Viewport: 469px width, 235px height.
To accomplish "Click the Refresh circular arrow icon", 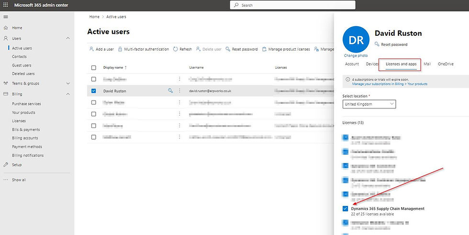I will pos(176,49).
